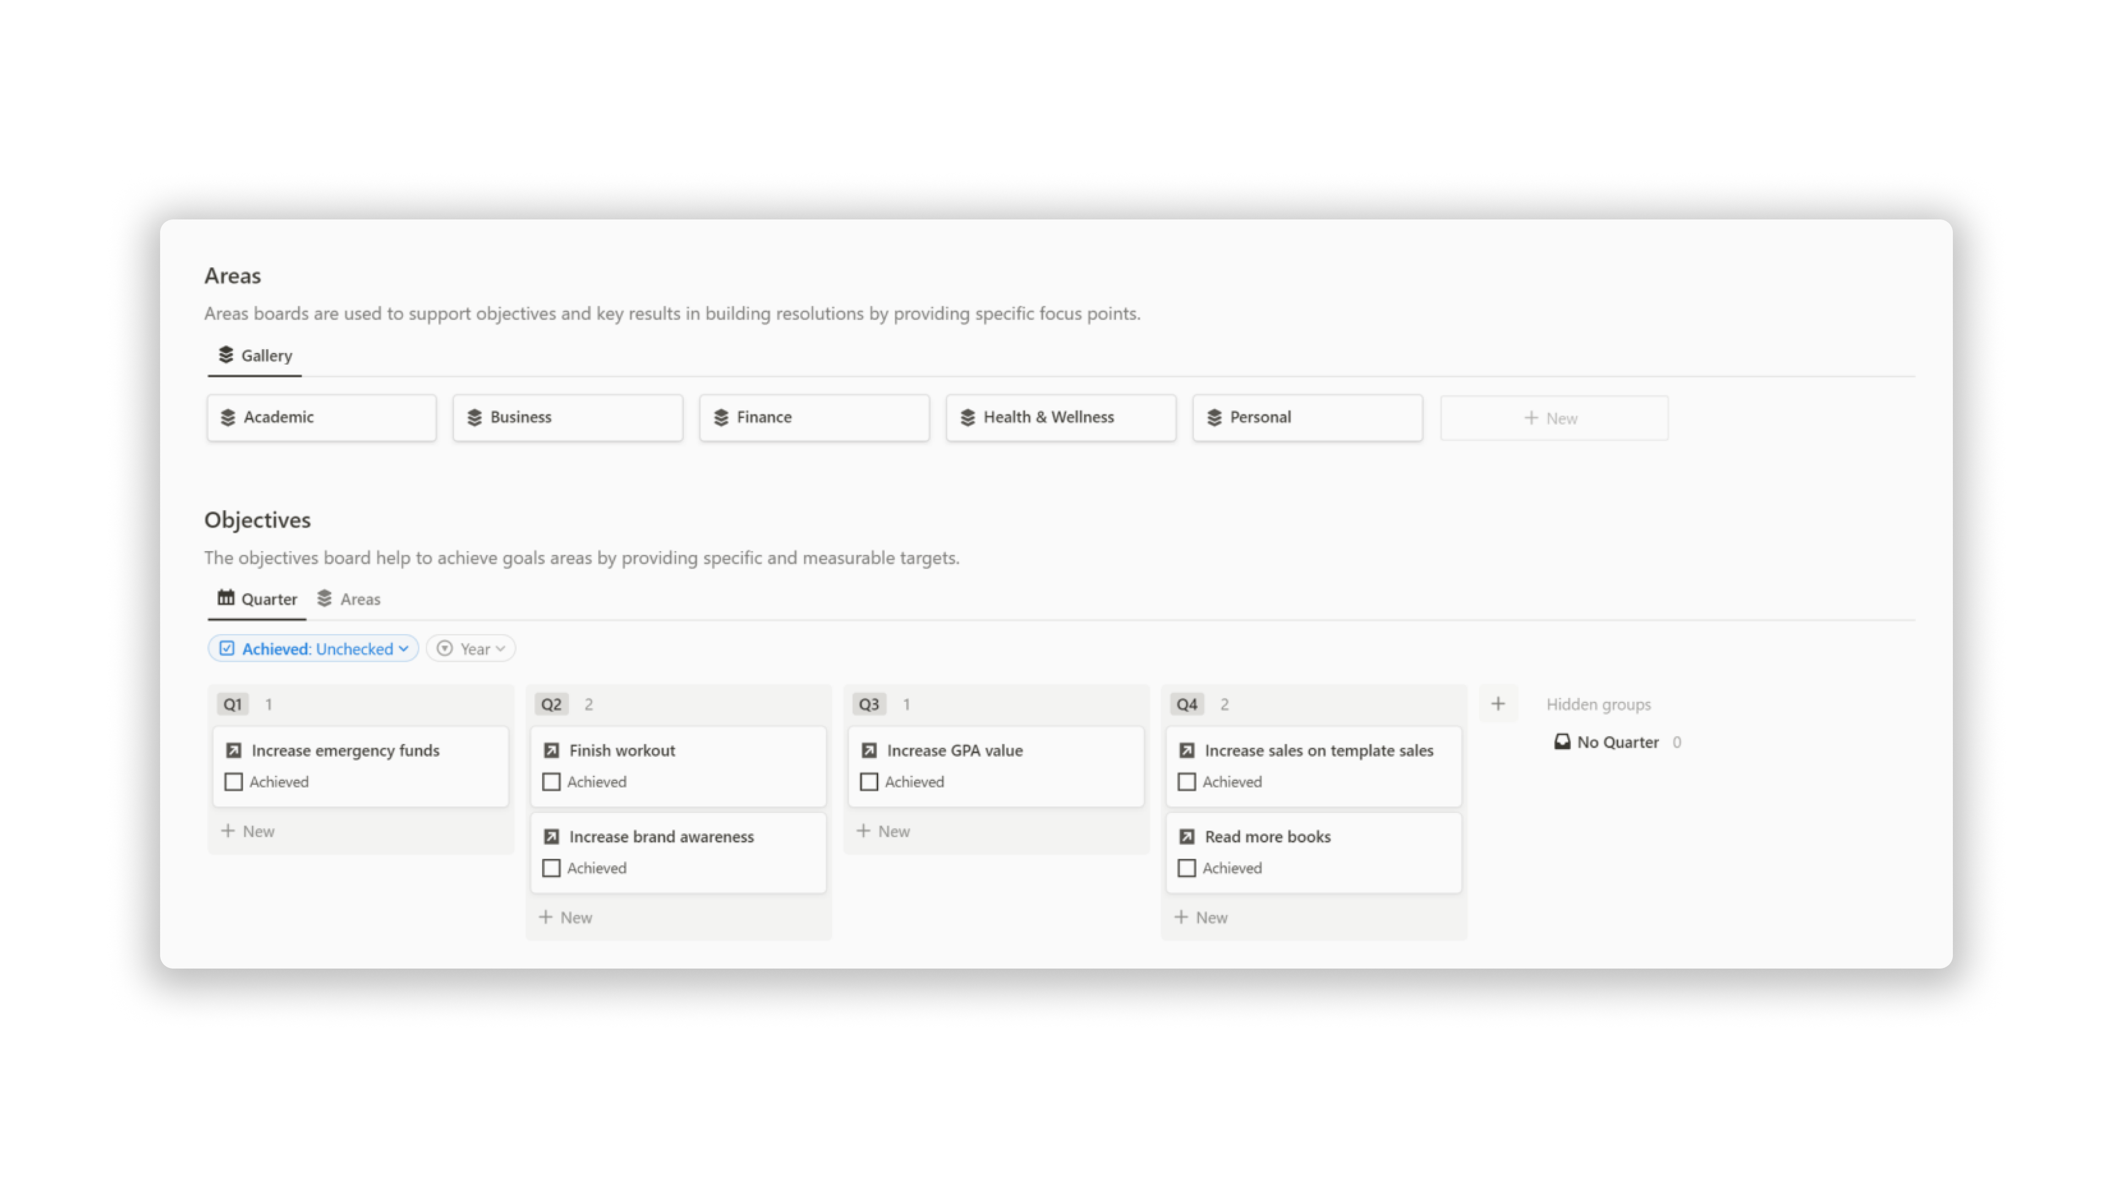The height and width of the screenshot is (1188, 2113).
Task: Check Achieved for Increase sales on template sales
Action: [x=1187, y=782]
